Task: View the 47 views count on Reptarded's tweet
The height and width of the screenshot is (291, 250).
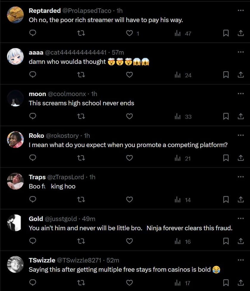Action: [183, 33]
